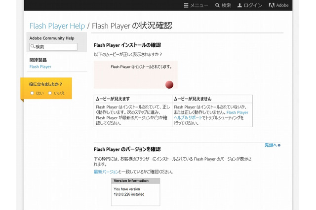Click the ムービーが見えます table header
Image resolution: width=316 pixels, height=210 pixels.
coord(133,99)
